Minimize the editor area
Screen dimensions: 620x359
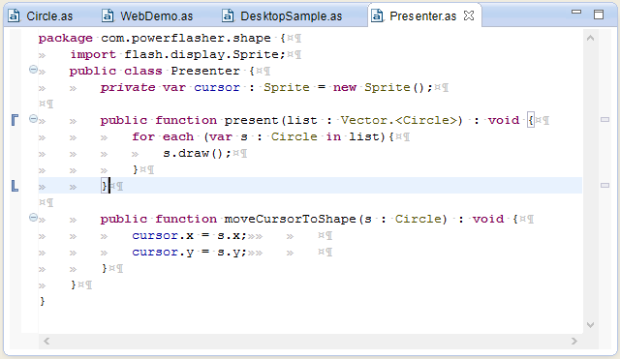point(576,13)
